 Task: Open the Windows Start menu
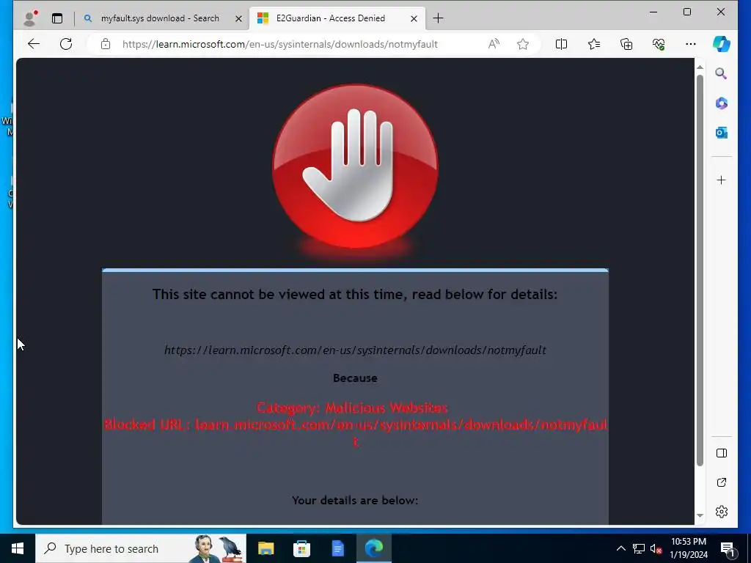coord(18,548)
